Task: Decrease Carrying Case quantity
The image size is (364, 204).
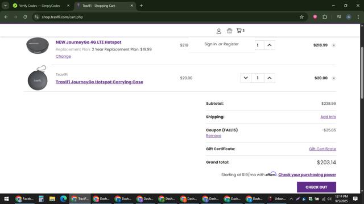Action: tap(246, 78)
